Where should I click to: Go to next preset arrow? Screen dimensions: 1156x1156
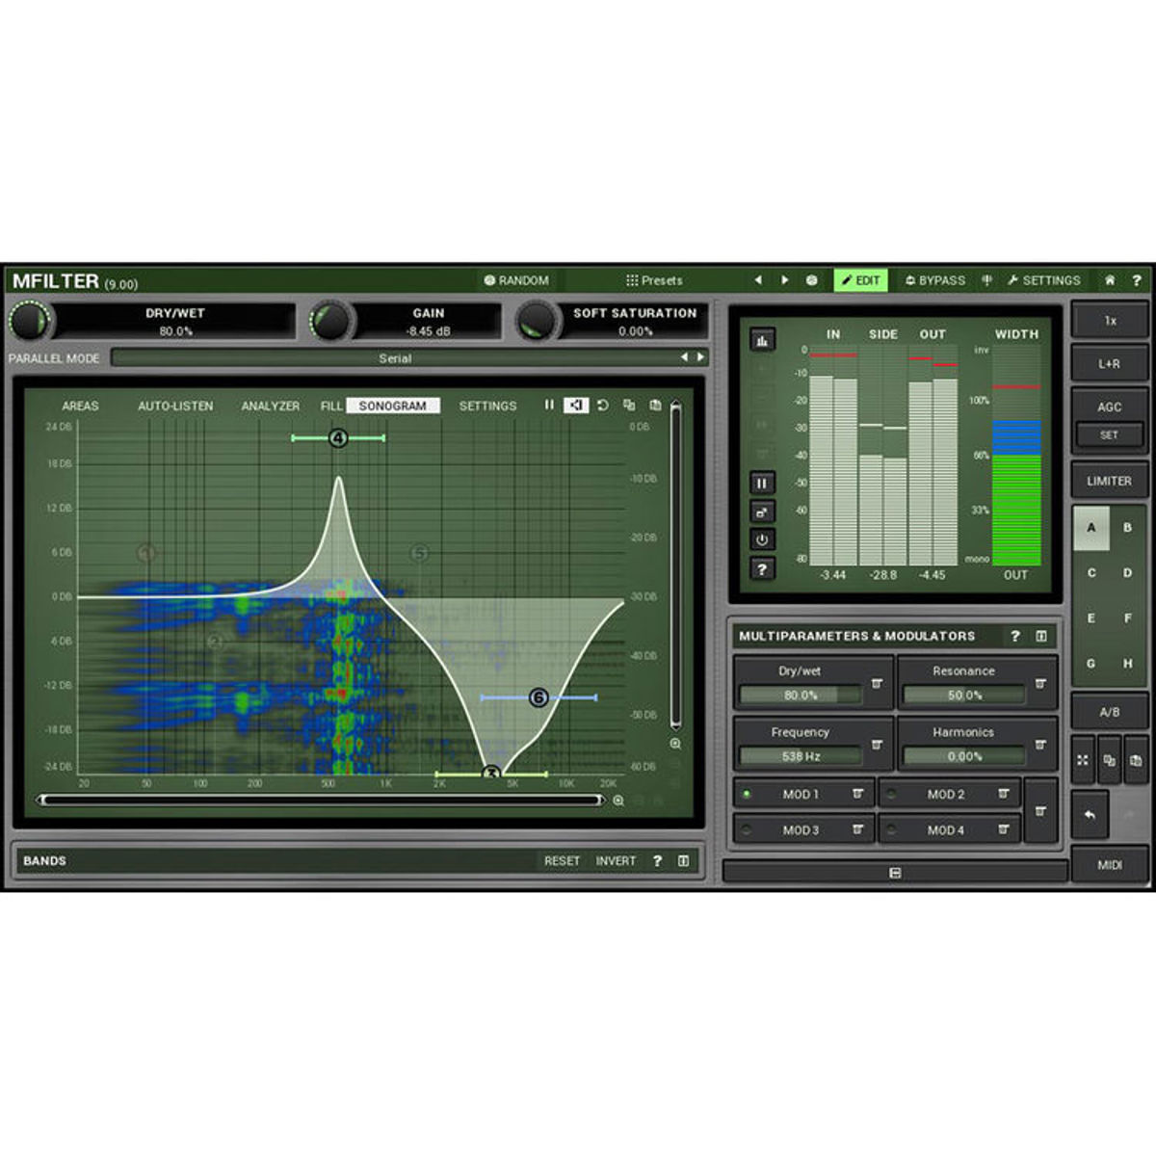[785, 280]
